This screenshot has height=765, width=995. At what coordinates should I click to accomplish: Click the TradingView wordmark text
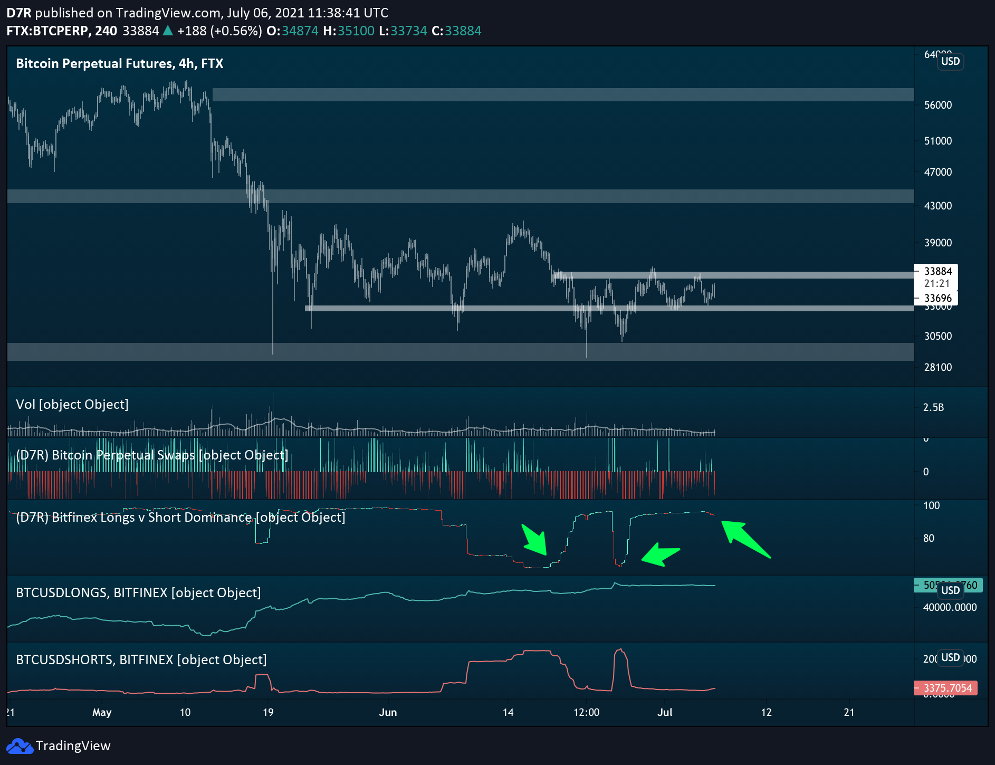pos(73,745)
